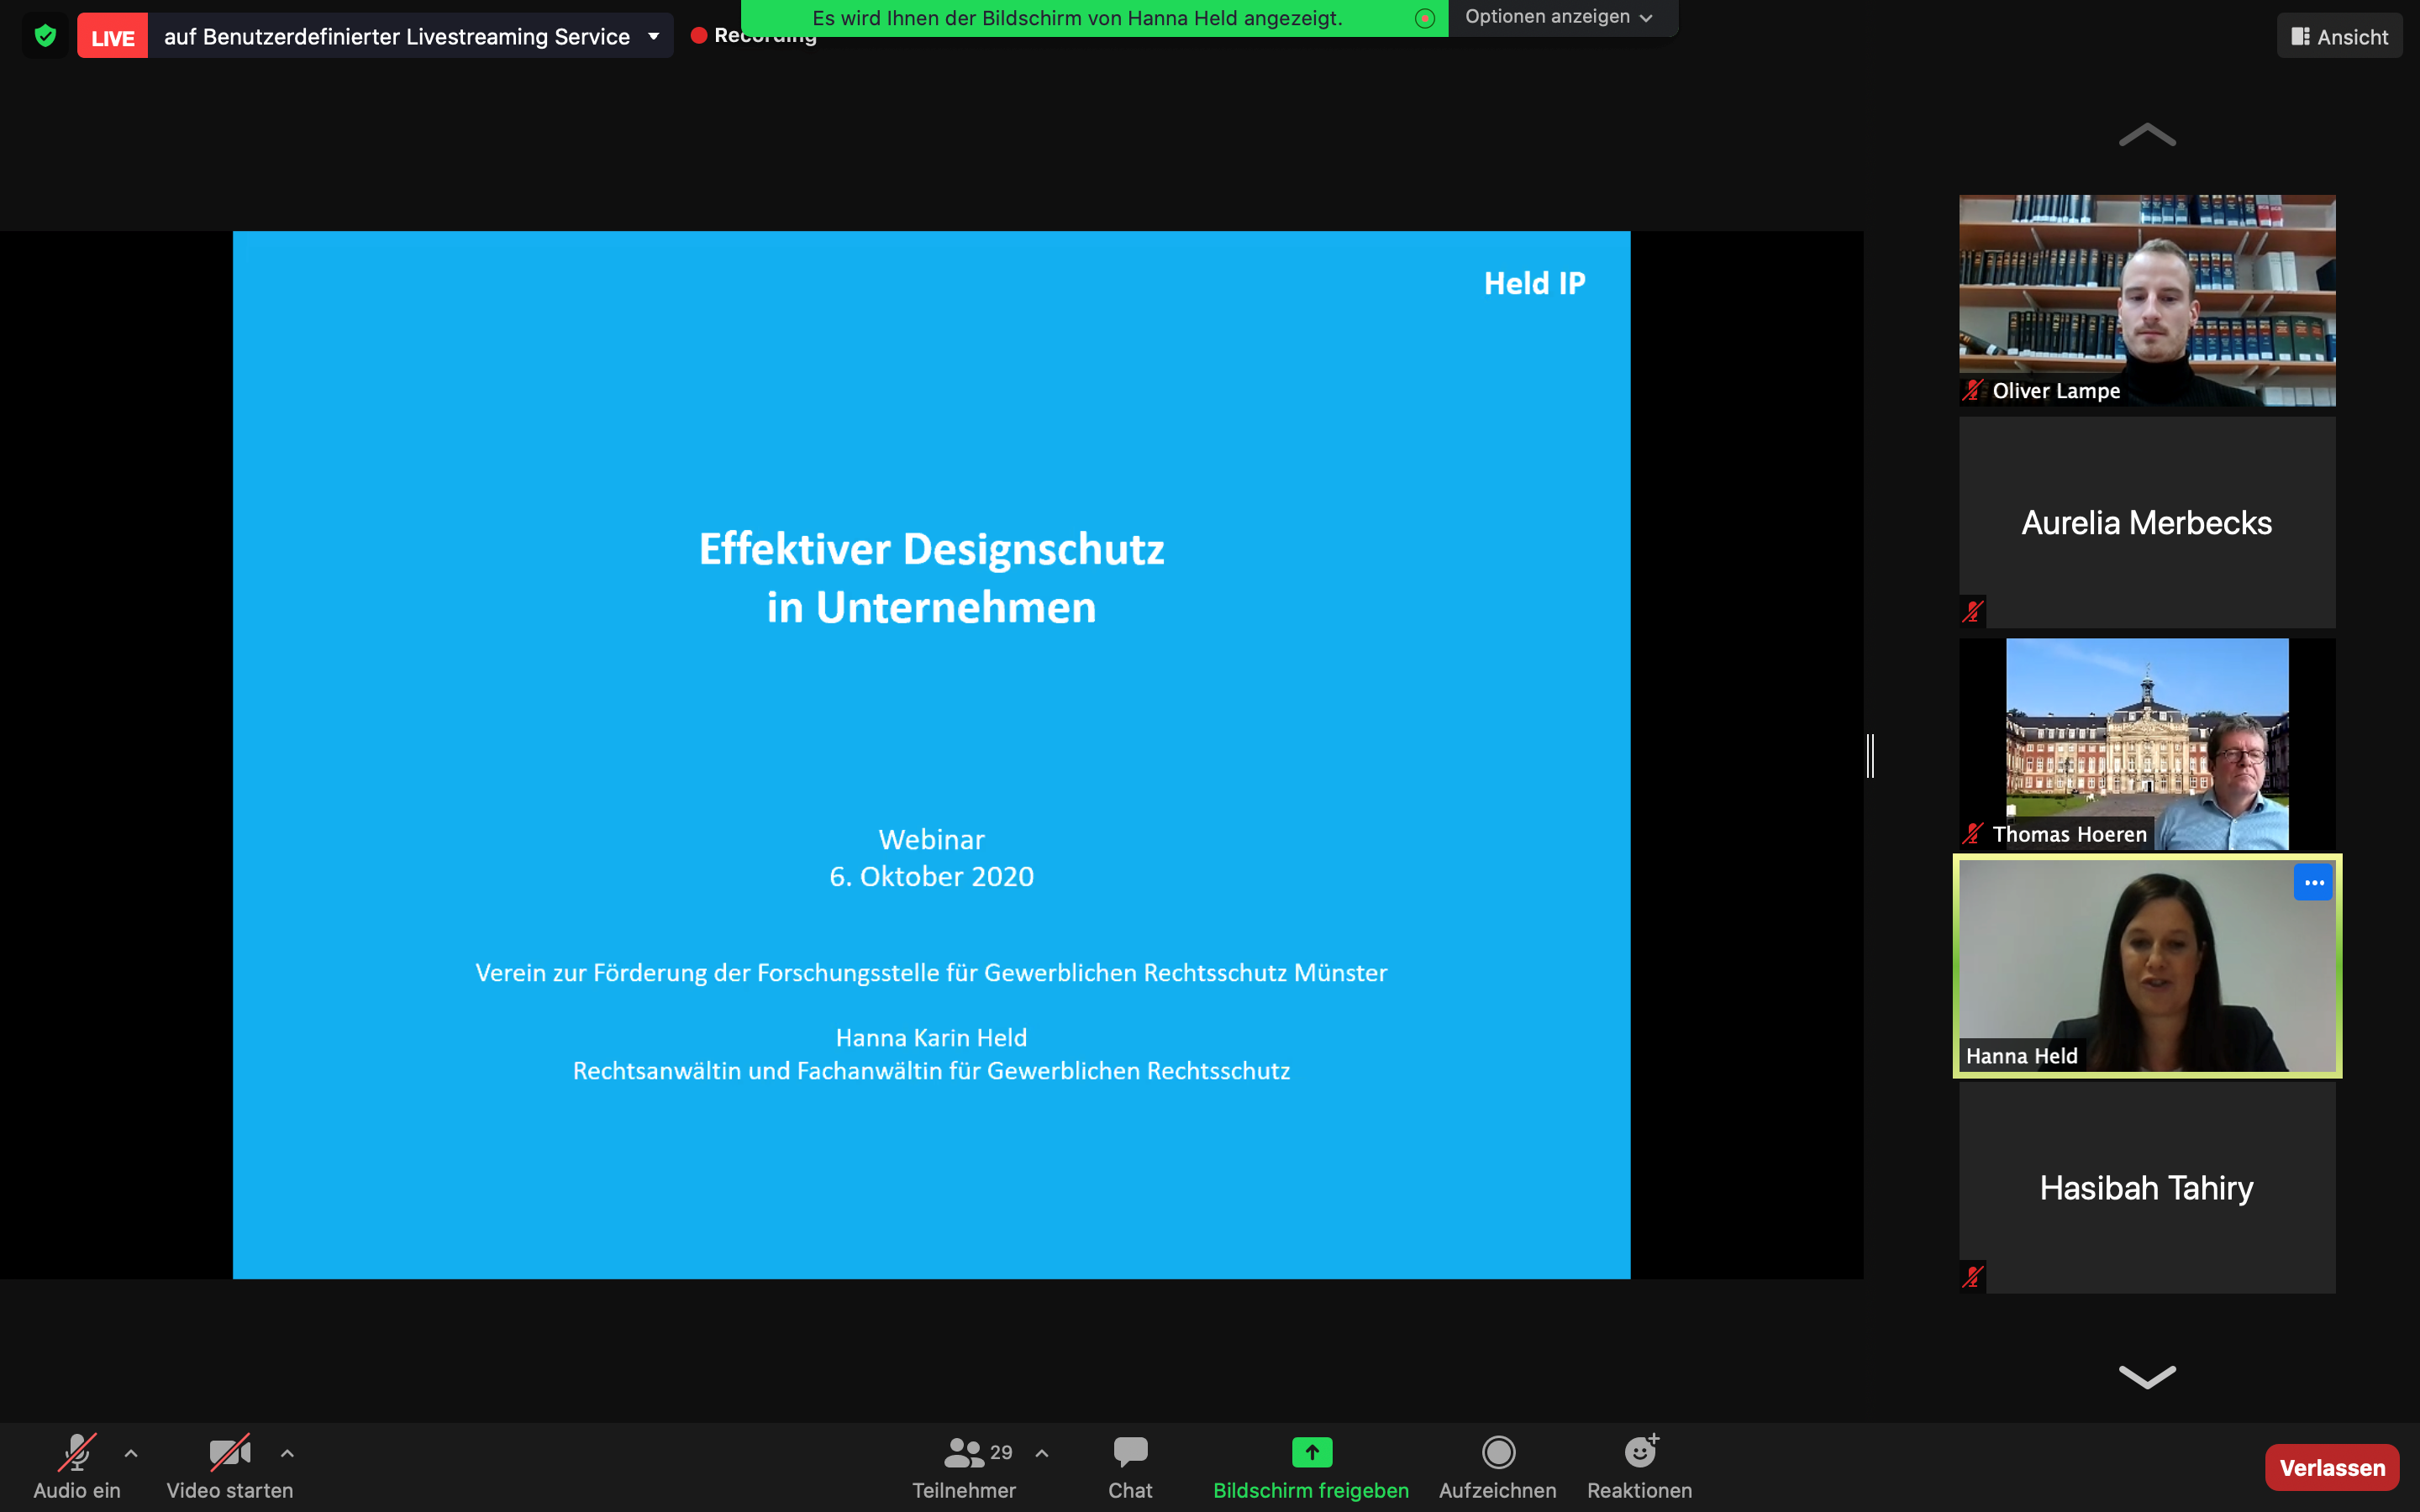Open Livestreaming Service dropdown arrow
The width and height of the screenshot is (2420, 1512).
654,37
